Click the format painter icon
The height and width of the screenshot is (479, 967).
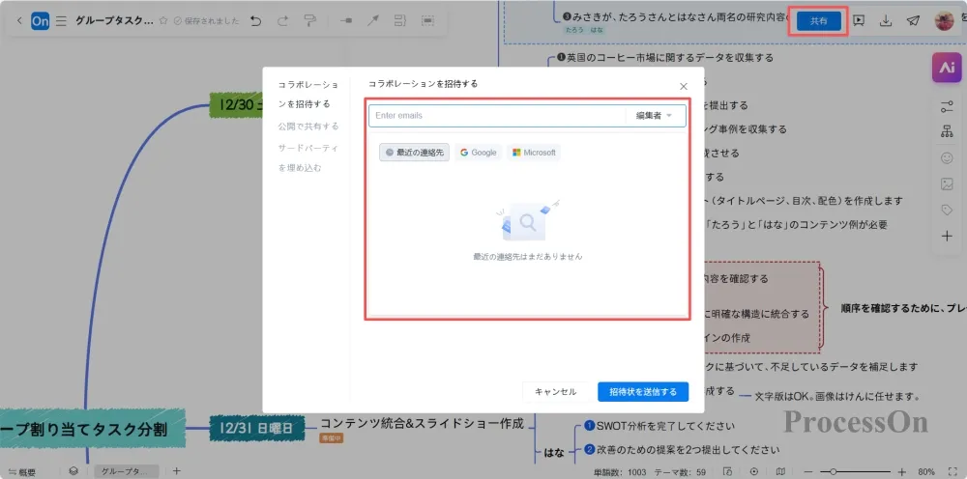pos(309,20)
